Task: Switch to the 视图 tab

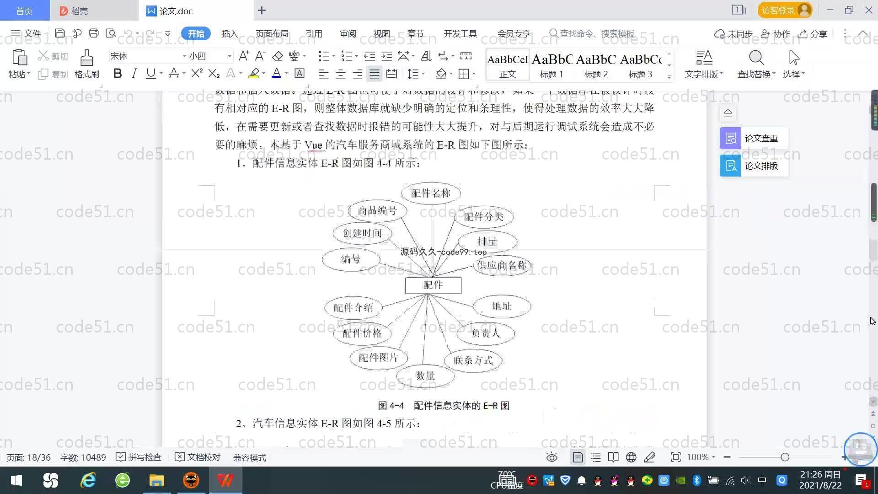Action: [381, 33]
